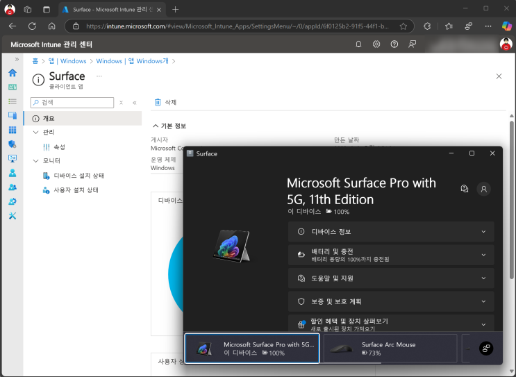Click the Surface Pro device image
The image size is (516, 377).
(x=232, y=246)
